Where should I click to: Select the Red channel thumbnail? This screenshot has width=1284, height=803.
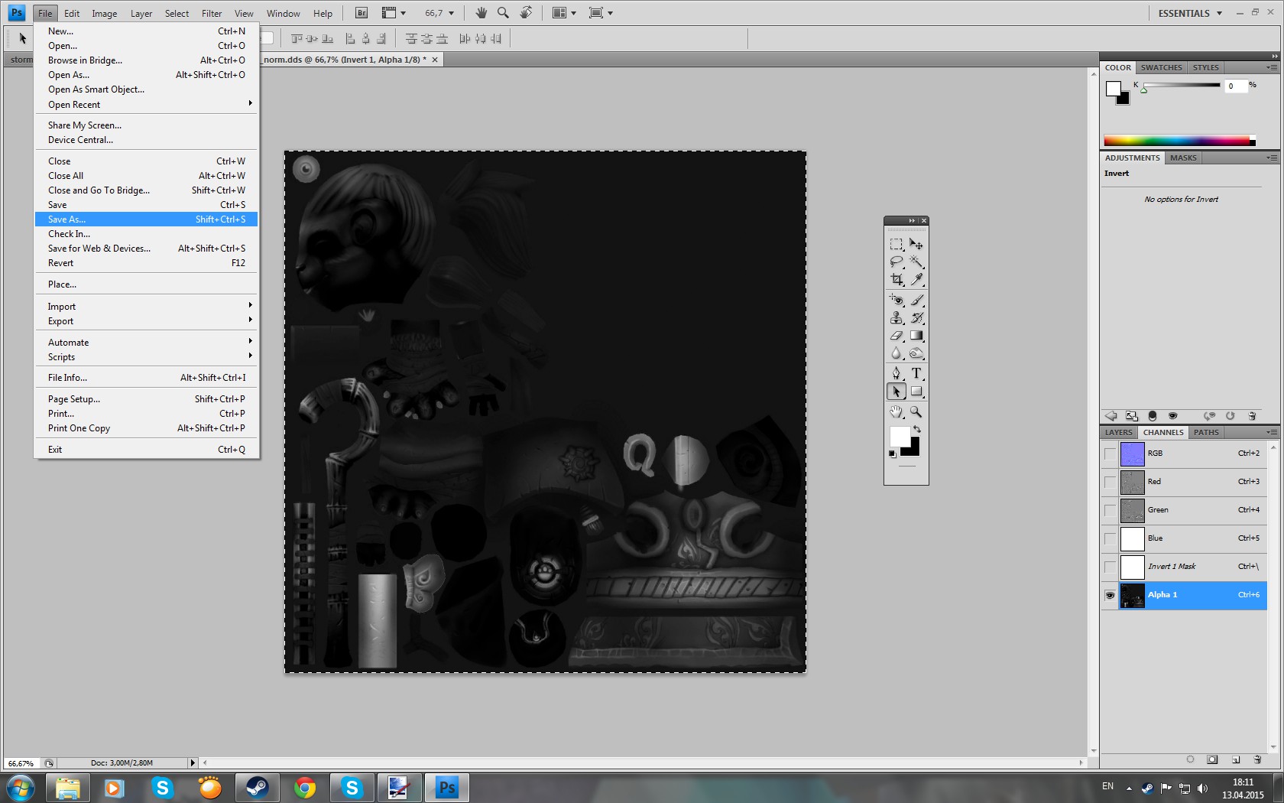pos(1132,482)
